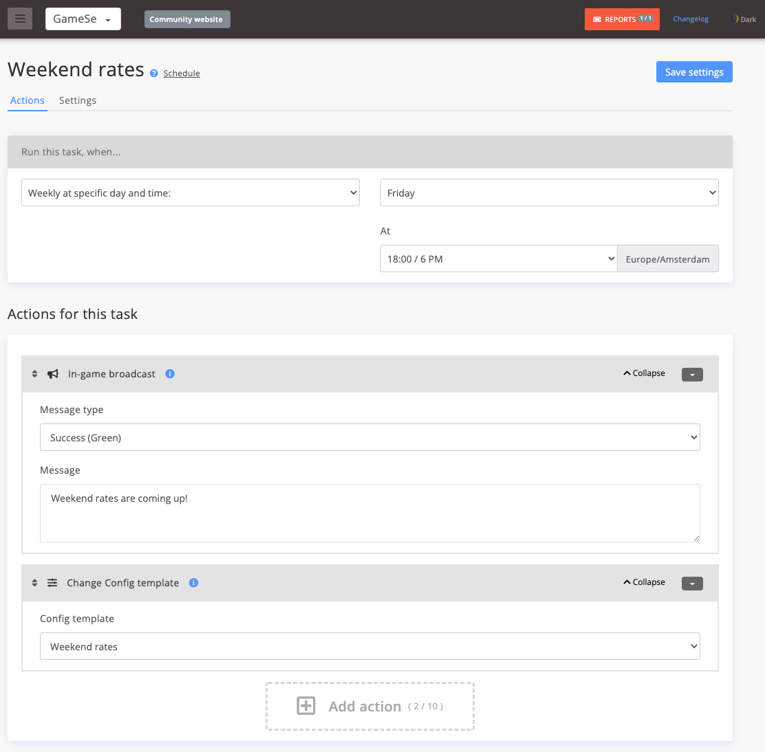Click the 'Message type' label

pyautogui.click(x=72, y=410)
